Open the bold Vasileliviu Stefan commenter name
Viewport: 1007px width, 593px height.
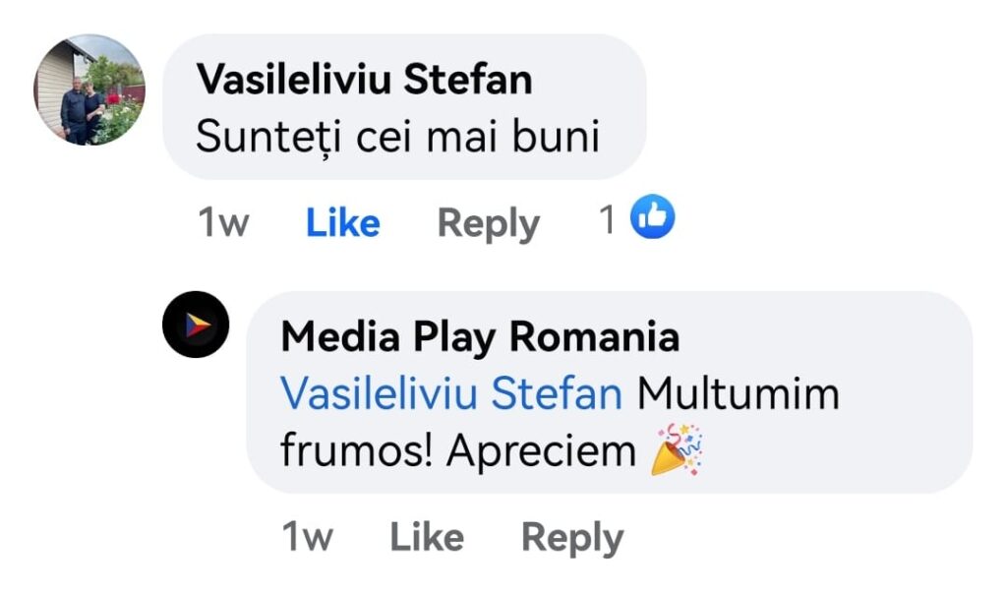364,79
